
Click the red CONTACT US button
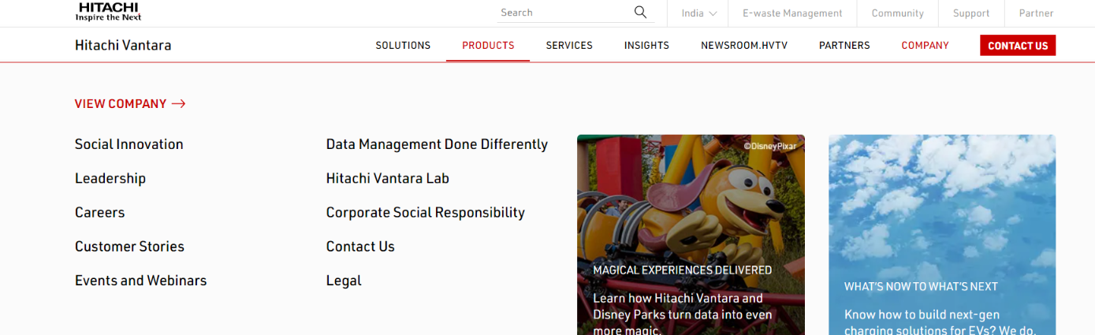pos(1018,46)
